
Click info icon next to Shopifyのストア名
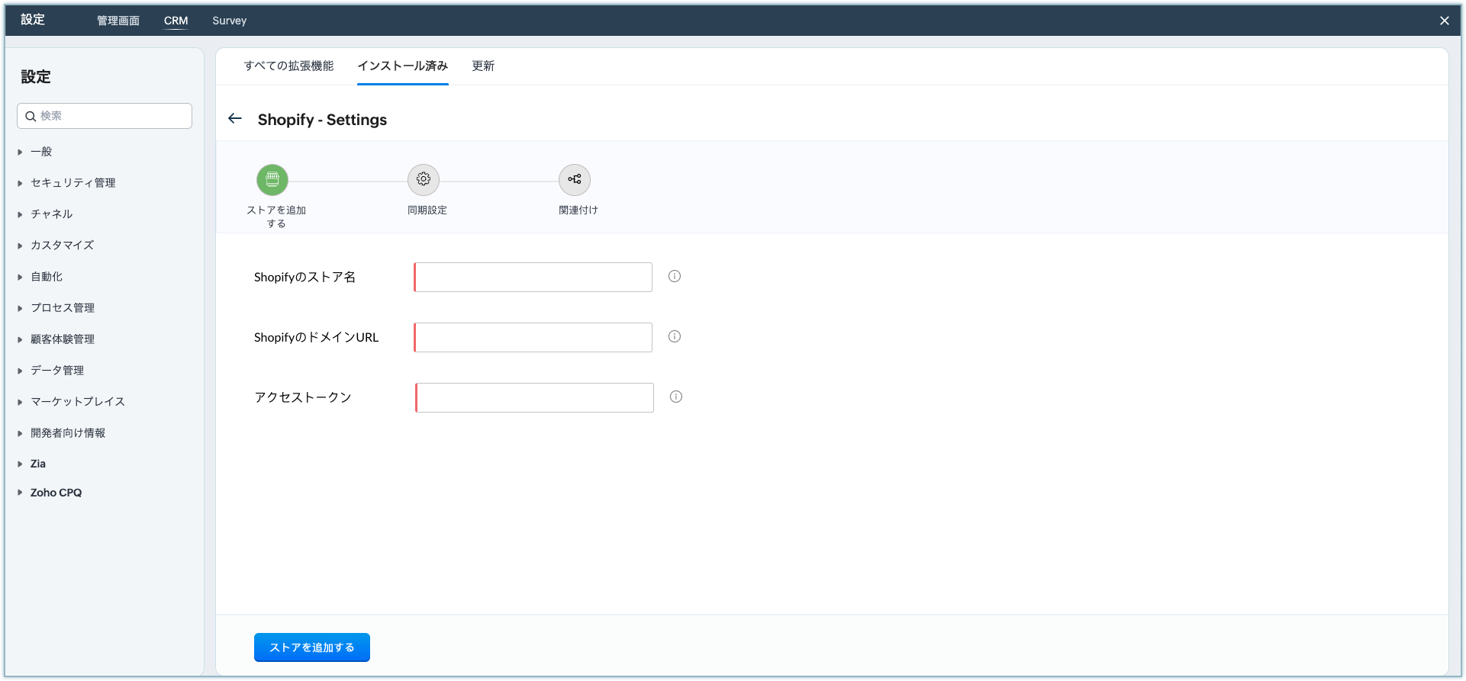pyautogui.click(x=675, y=277)
